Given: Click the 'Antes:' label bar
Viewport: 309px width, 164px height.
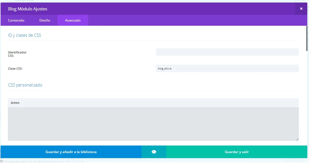Looking at the screenshot, I should coord(15,103).
